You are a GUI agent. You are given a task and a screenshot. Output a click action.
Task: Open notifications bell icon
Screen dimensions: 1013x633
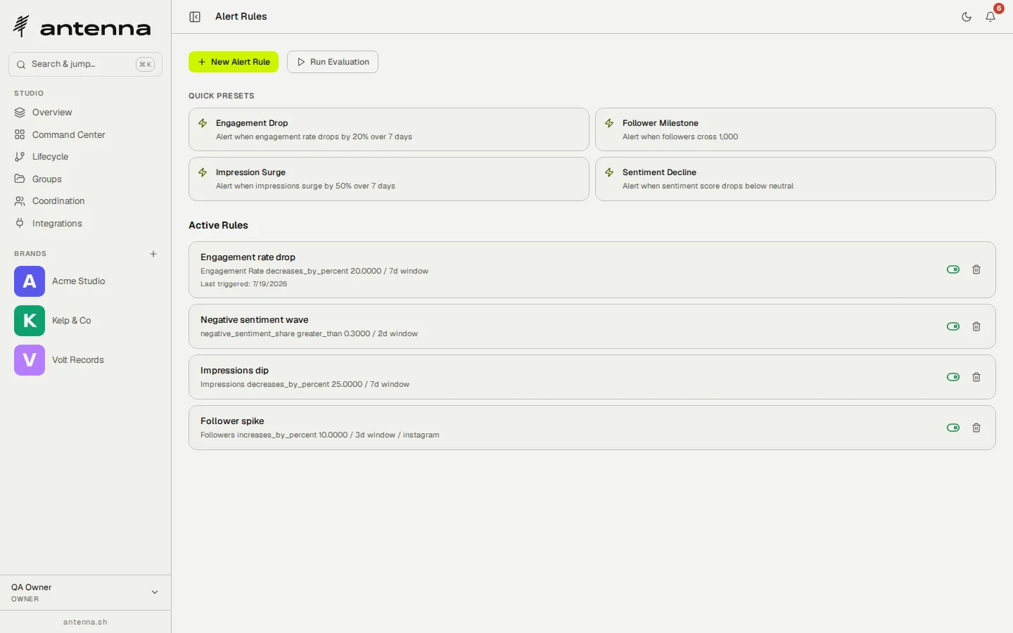pyautogui.click(x=990, y=17)
